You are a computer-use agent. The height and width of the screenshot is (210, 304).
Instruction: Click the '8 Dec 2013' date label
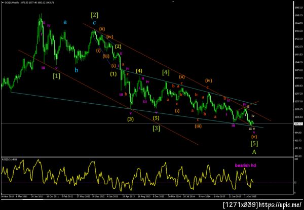click(159, 196)
